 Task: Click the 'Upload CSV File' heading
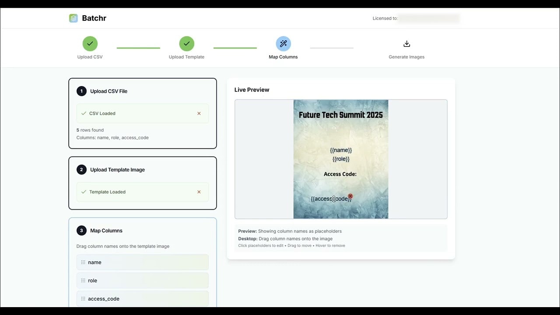click(x=109, y=91)
